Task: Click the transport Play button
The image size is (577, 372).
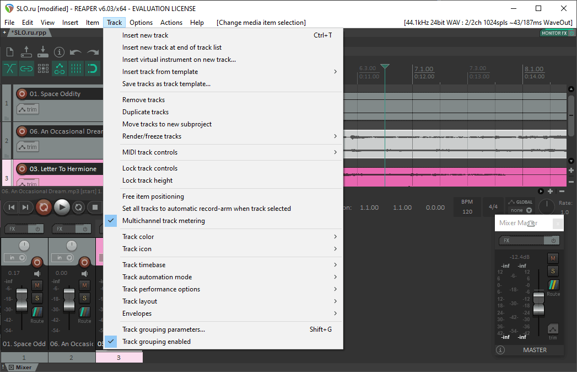Action: coord(62,207)
